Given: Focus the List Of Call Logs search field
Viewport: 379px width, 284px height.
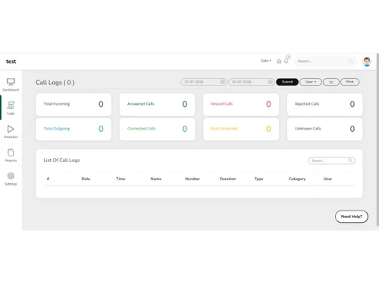Looking at the screenshot, I should (331, 161).
